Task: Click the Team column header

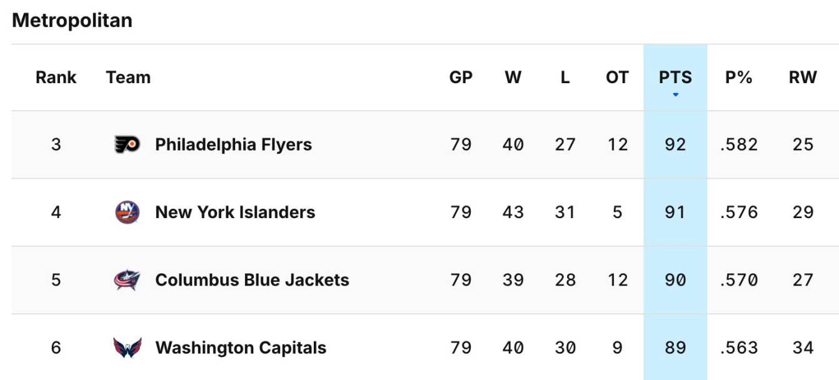Action: tap(128, 77)
